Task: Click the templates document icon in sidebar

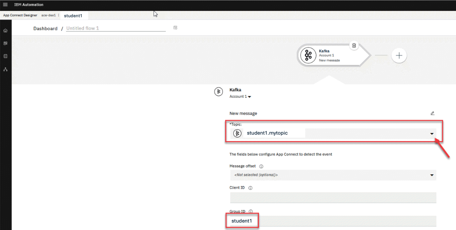Action: [5, 56]
